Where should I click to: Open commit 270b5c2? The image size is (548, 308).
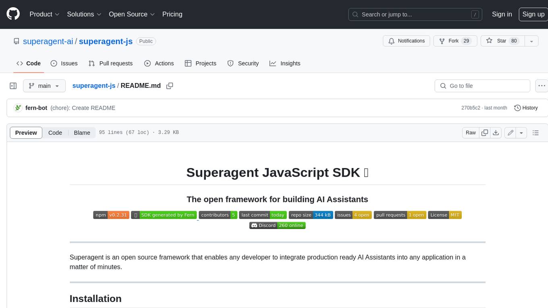pyautogui.click(x=471, y=108)
